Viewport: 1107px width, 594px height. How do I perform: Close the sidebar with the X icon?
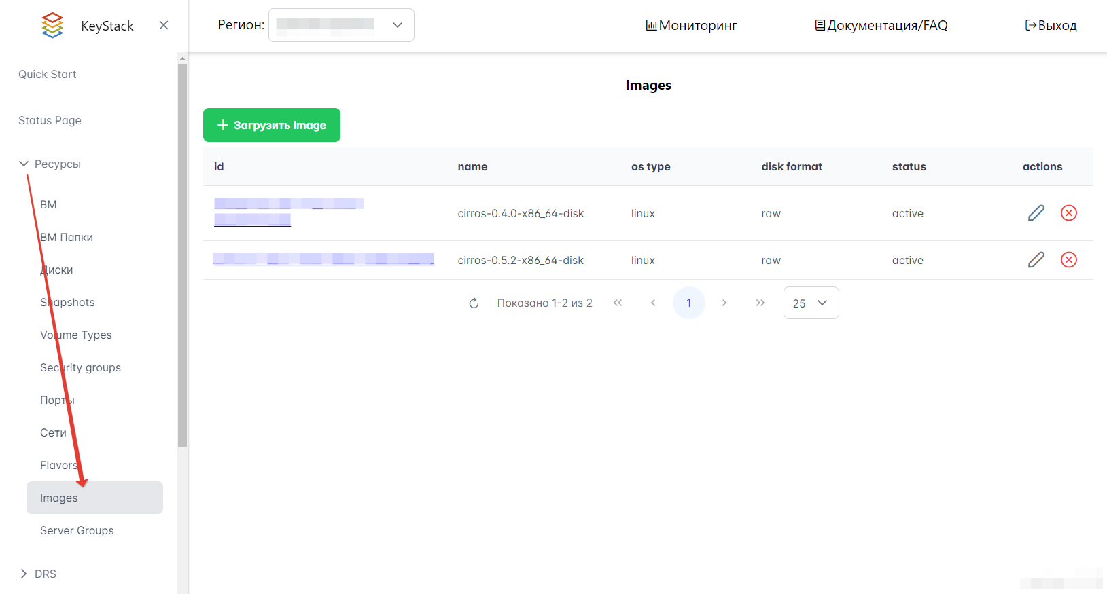click(163, 26)
